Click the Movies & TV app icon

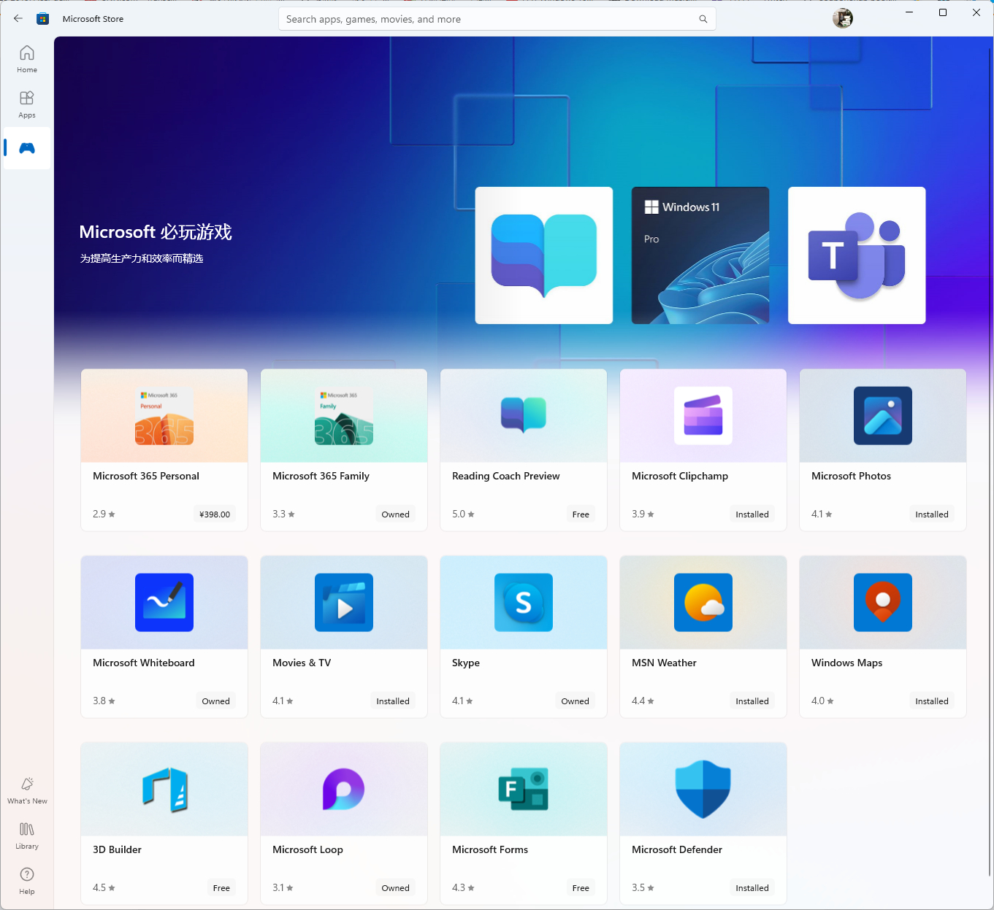click(x=344, y=603)
